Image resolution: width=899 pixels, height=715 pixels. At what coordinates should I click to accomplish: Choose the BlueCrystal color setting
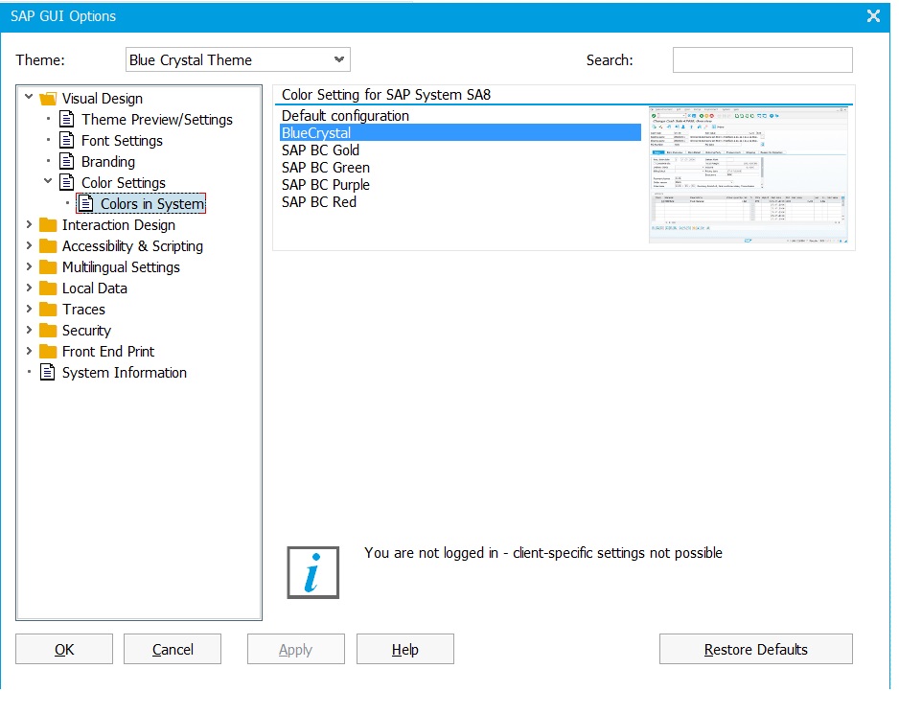click(460, 132)
